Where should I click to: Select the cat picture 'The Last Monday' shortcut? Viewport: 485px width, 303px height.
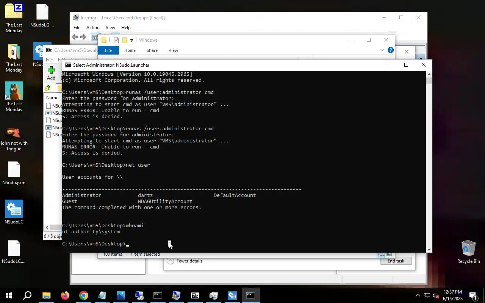14,97
